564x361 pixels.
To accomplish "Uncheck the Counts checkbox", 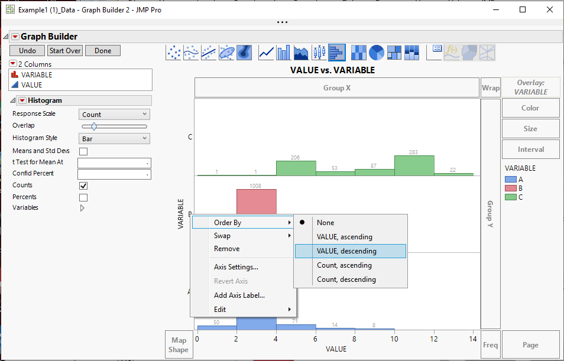I will 83,185.
